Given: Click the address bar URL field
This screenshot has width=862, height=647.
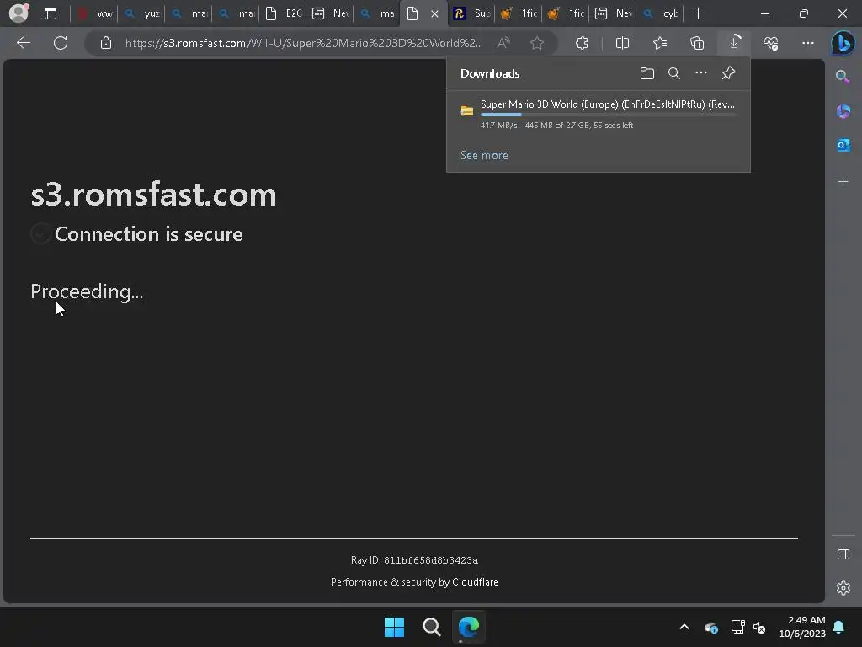Looking at the screenshot, I should 304,43.
